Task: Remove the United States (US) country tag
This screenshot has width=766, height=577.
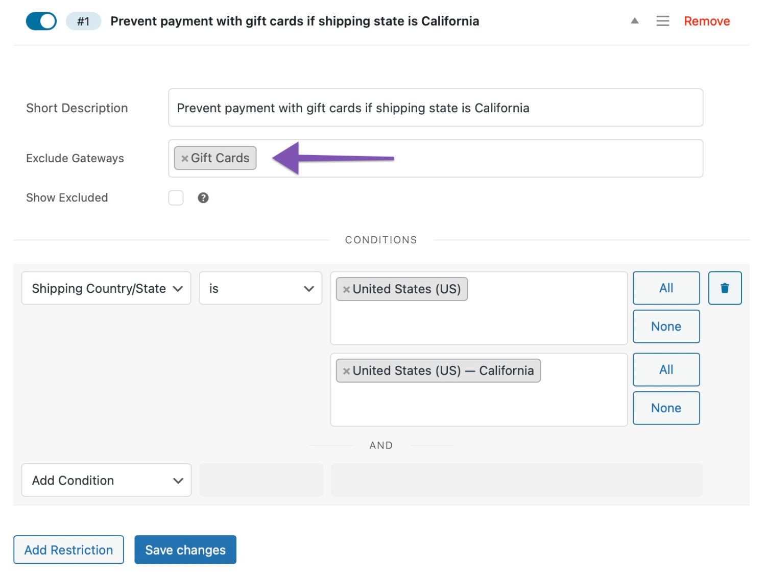Action: [x=347, y=289]
